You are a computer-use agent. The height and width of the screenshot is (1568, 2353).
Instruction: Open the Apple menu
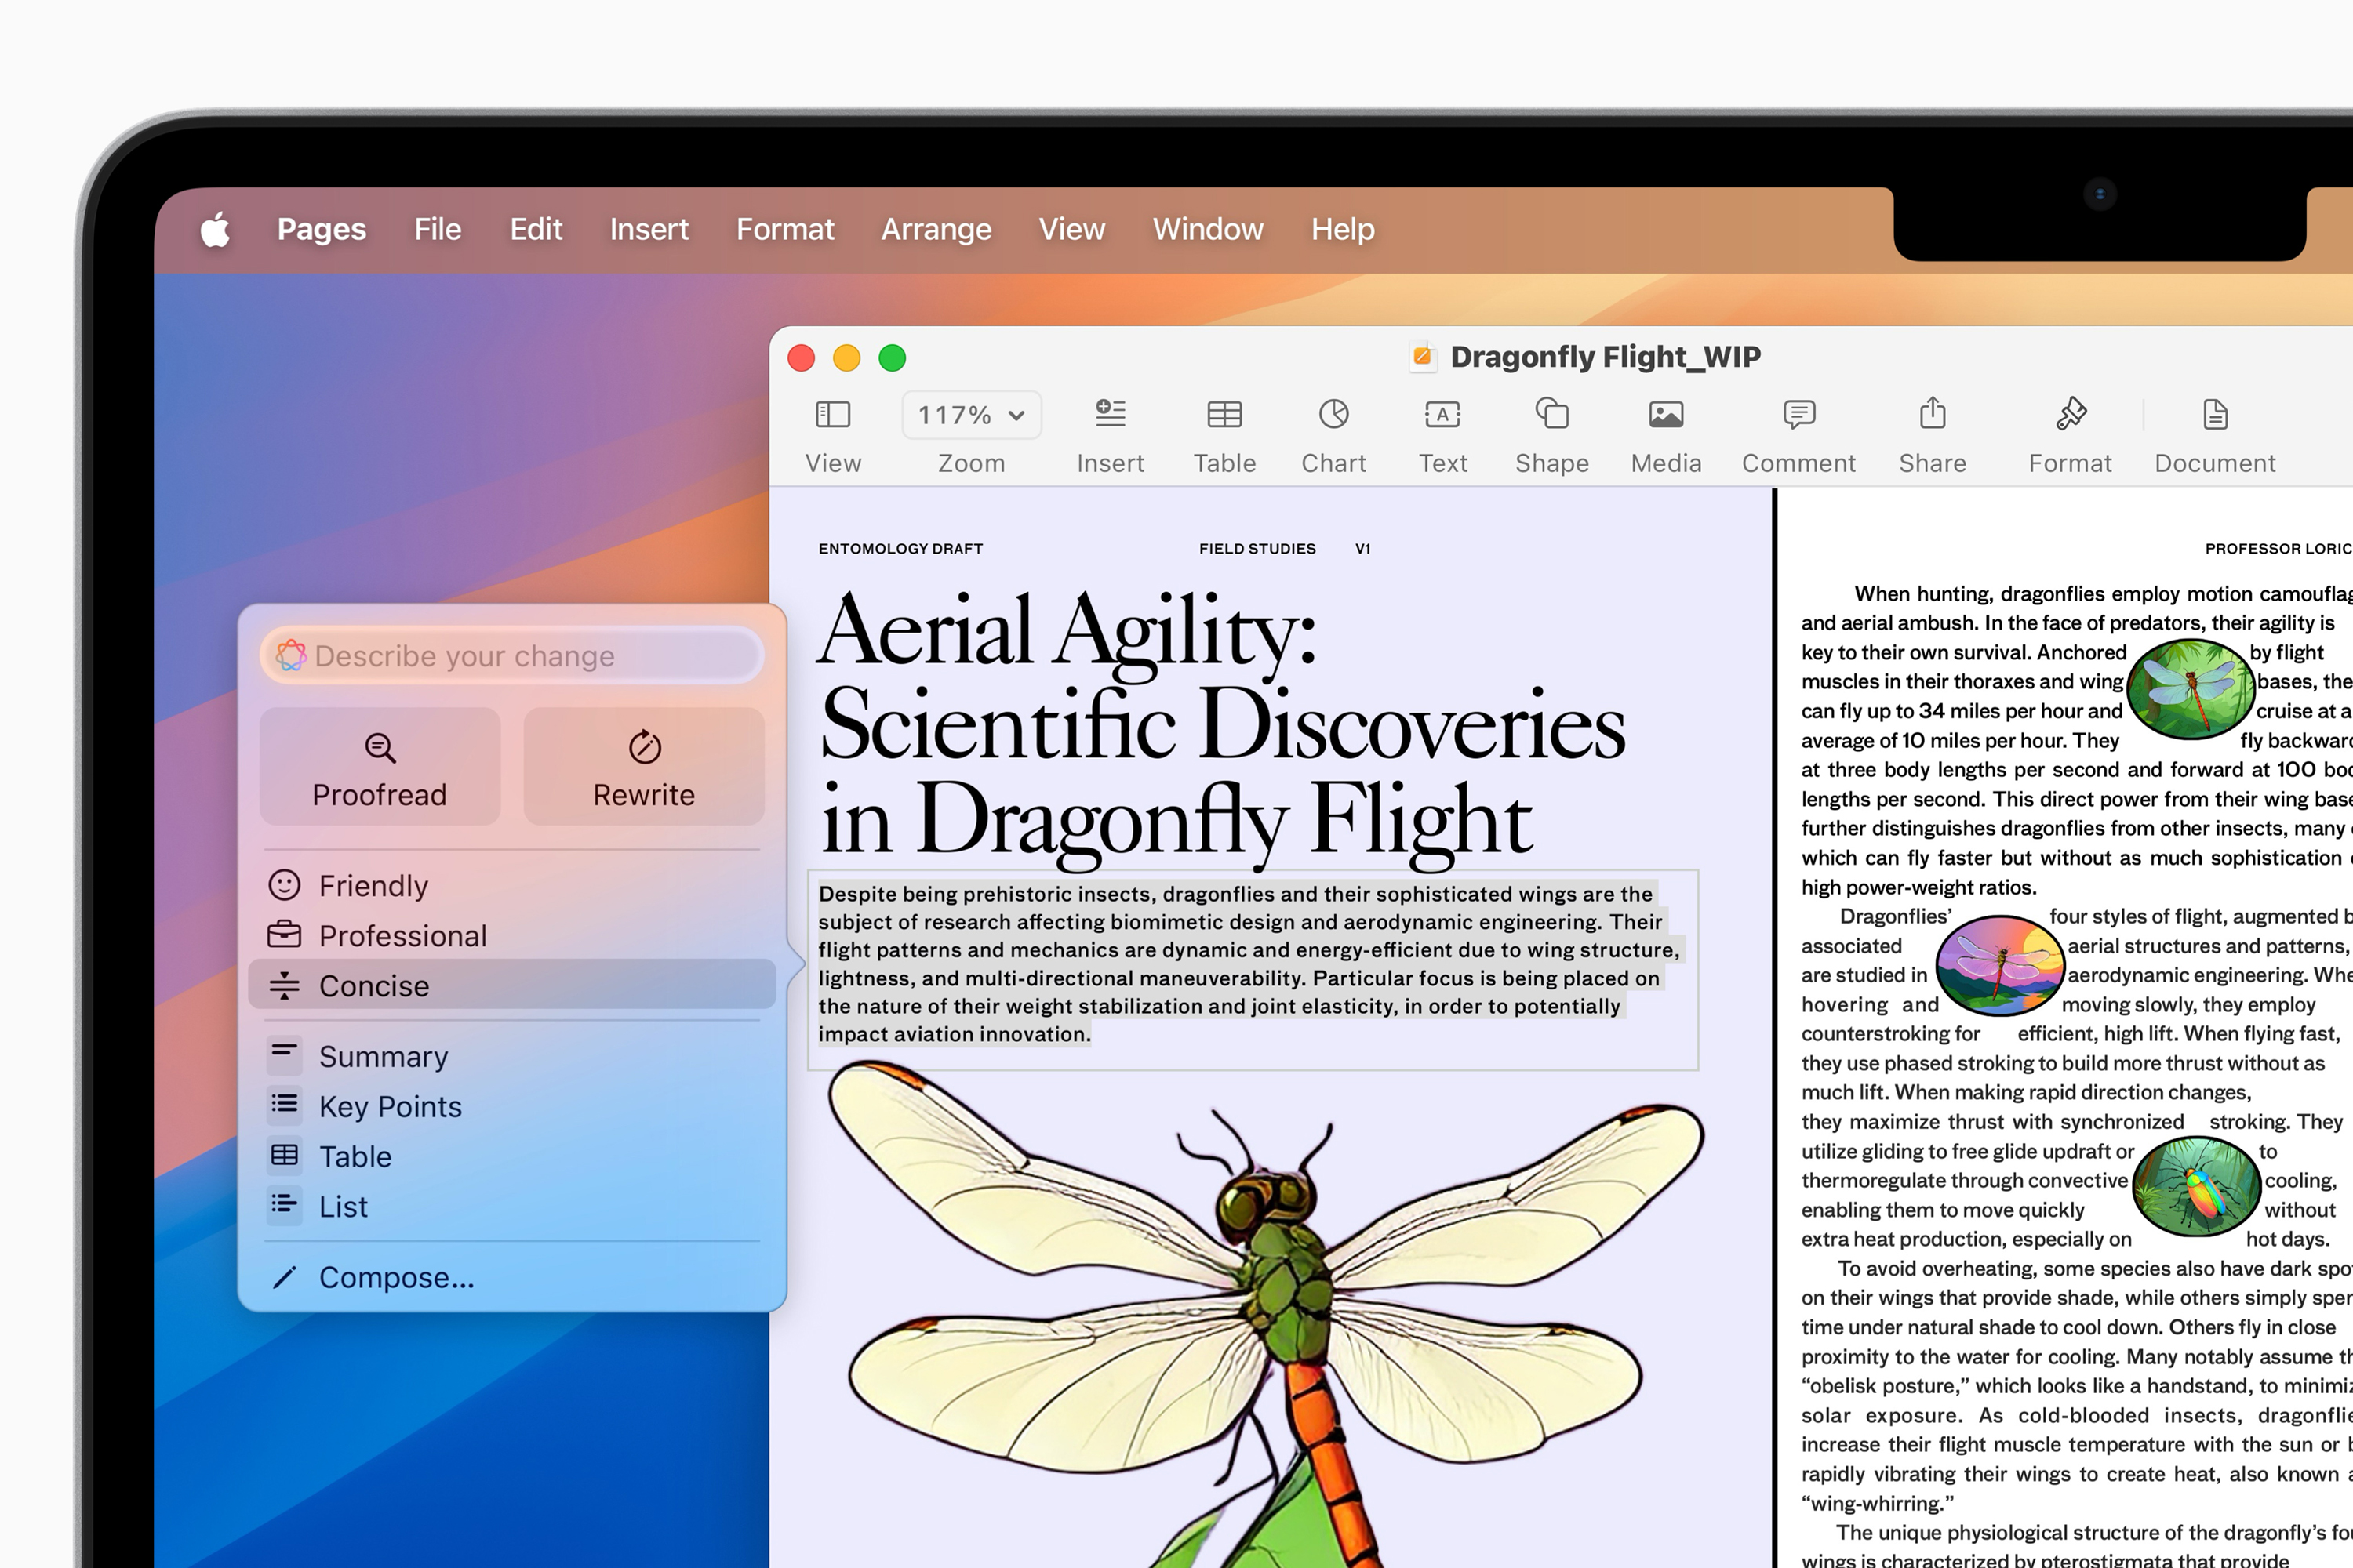click(215, 230)
